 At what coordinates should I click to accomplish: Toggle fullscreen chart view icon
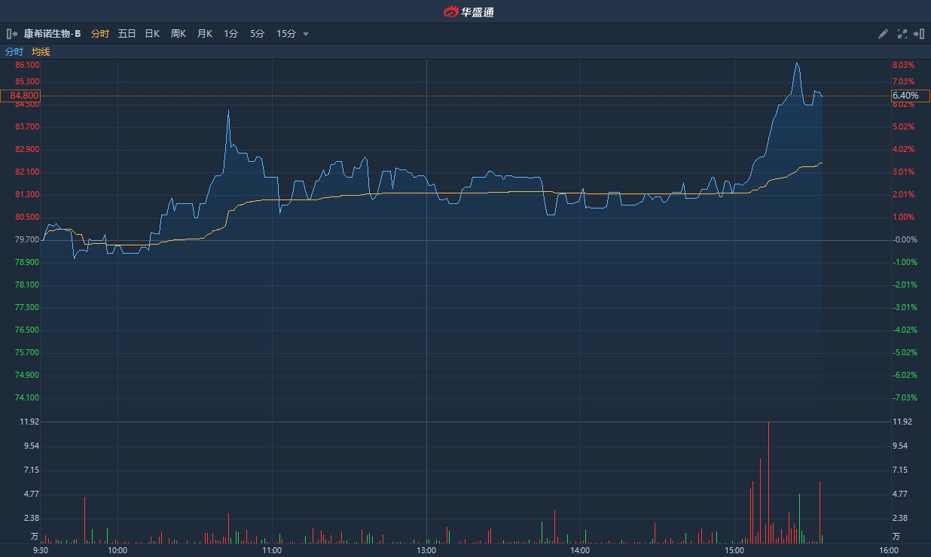902,34
